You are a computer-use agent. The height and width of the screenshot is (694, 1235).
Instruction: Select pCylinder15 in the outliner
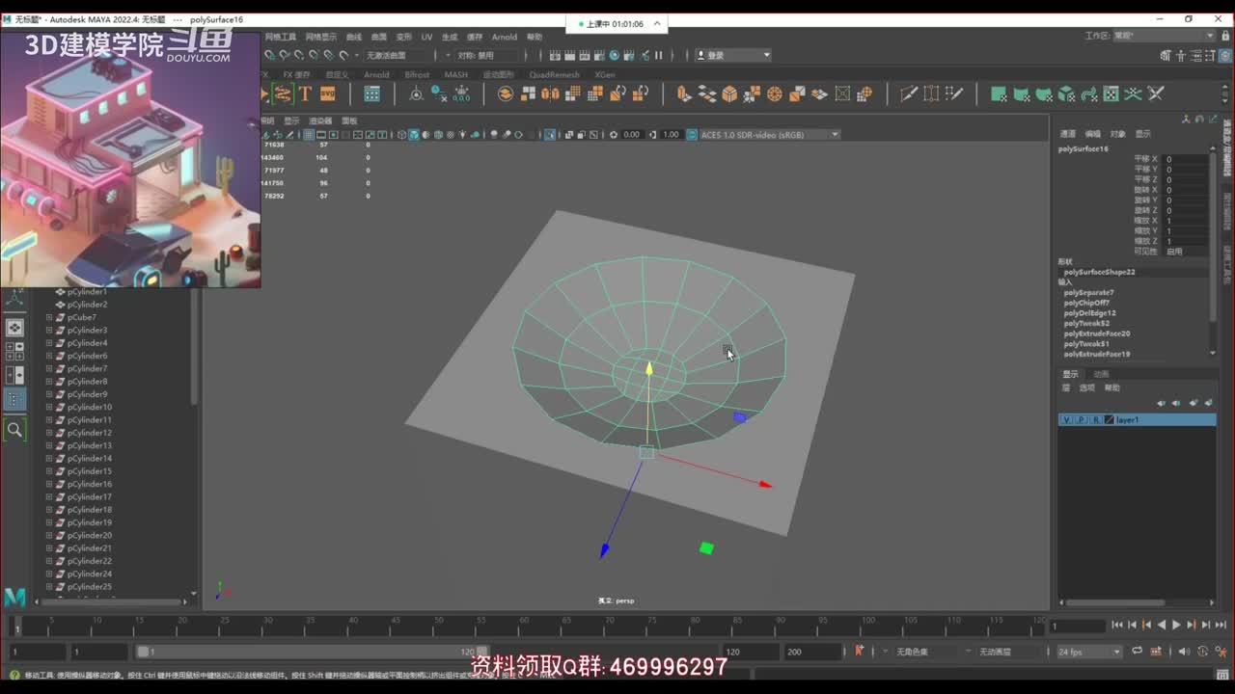click(89, 471)
